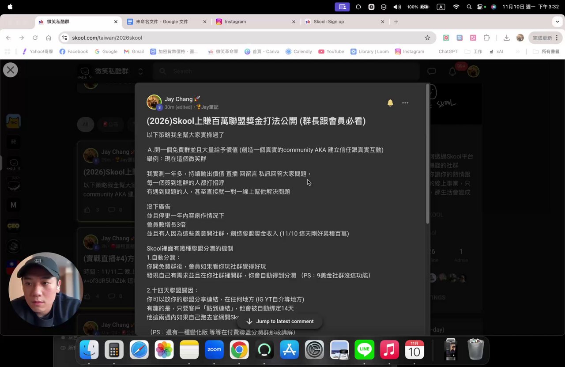Open the tab search chevron at the tab strip's right
The height and width of the screenshot is (367, 565).
coord(558,21)
